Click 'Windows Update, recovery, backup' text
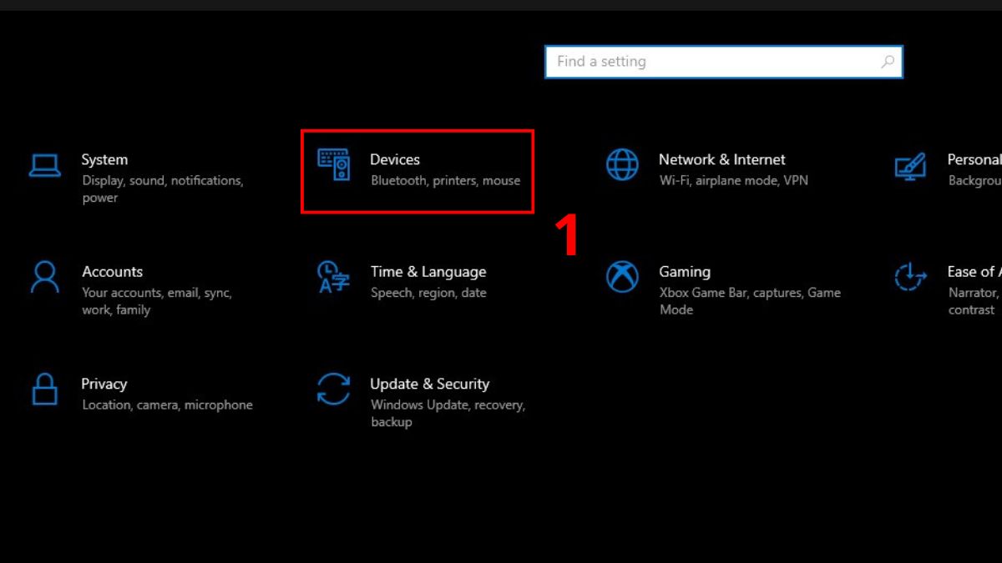Image resolution: width=1002 pixels, height=563 pixels. pyautogui.click(x=448, y=414)
